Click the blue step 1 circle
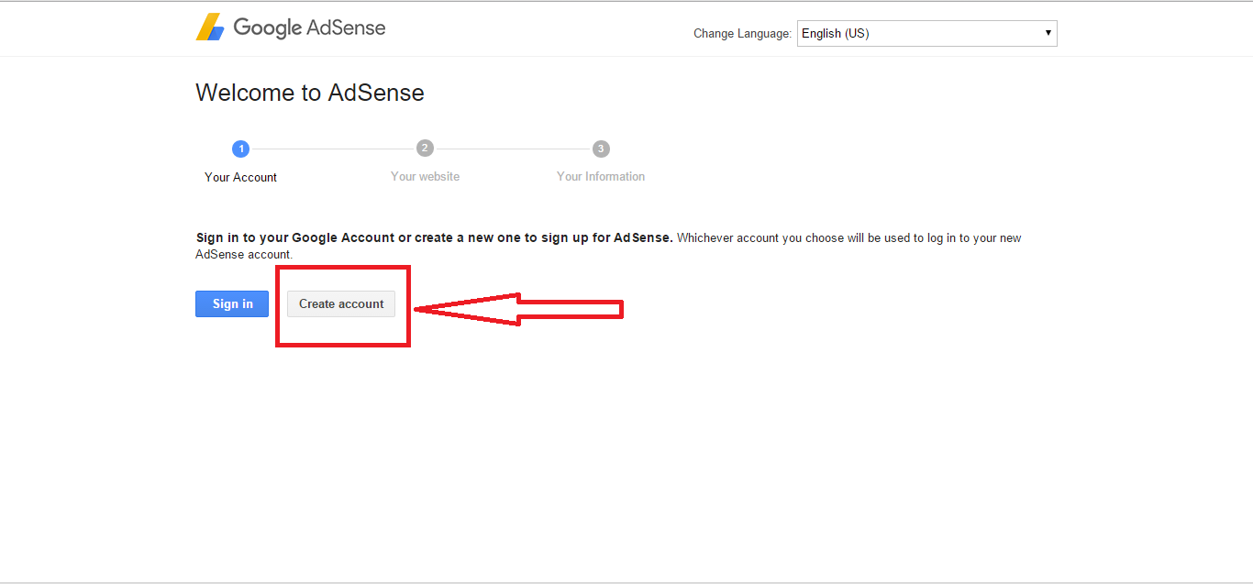 pyautogui.click(x=240, y=149)
